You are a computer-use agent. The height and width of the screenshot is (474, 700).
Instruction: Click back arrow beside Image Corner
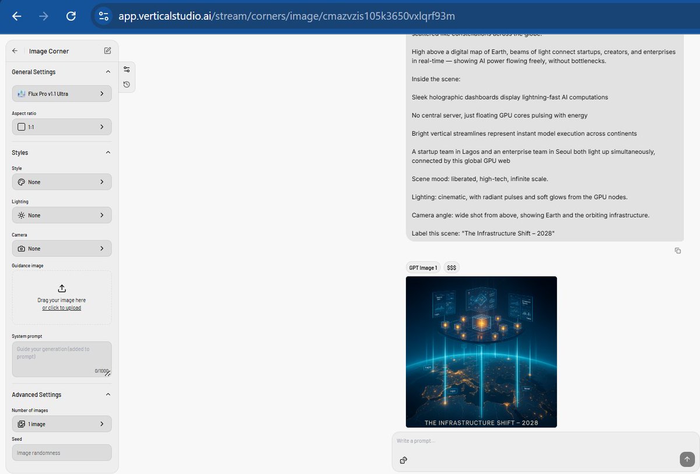[15, 51]
